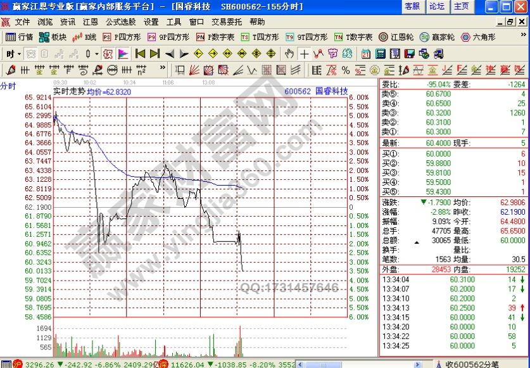Toggle the crosshair cursor button

(304, 54)
